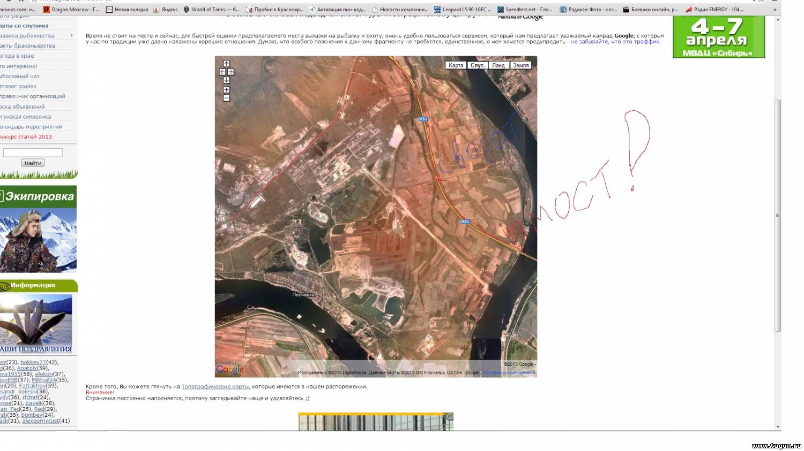Open the Календарь мероприятий menu item
Viewport: 804px width, 451px height.
pos(31,127)
